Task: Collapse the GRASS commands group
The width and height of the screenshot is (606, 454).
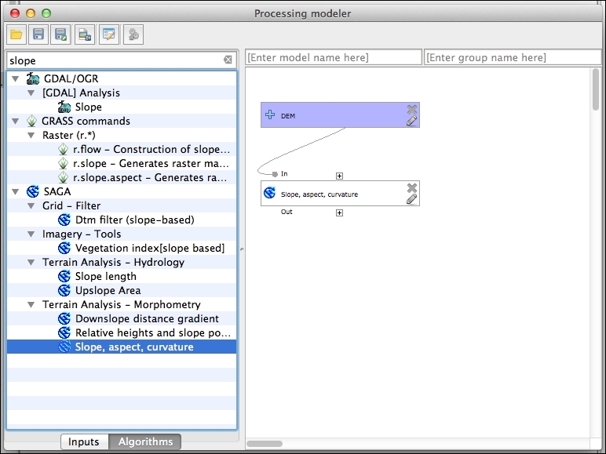Action: (x=14, y=121)
